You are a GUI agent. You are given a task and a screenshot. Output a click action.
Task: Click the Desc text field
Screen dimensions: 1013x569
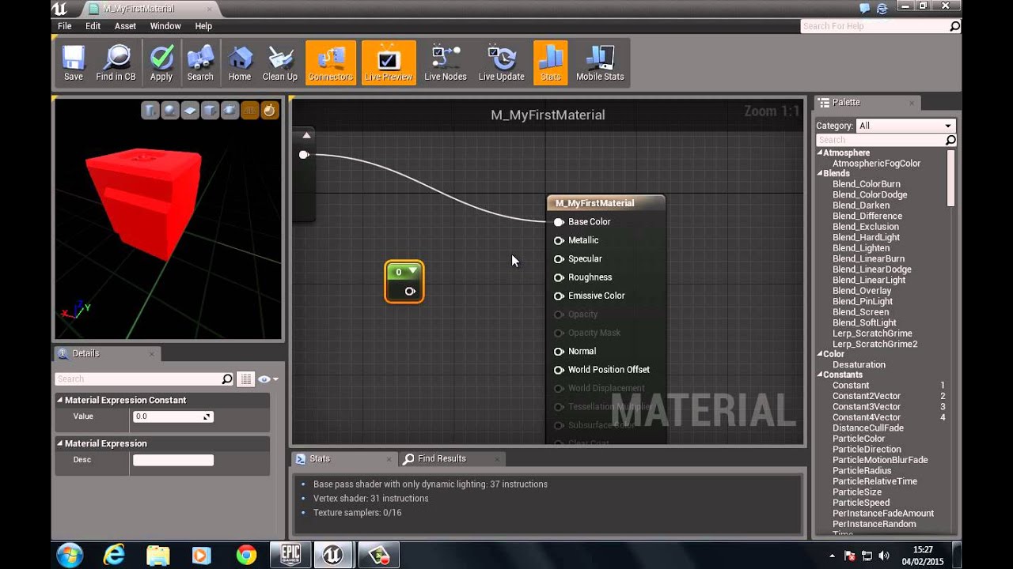173,460
